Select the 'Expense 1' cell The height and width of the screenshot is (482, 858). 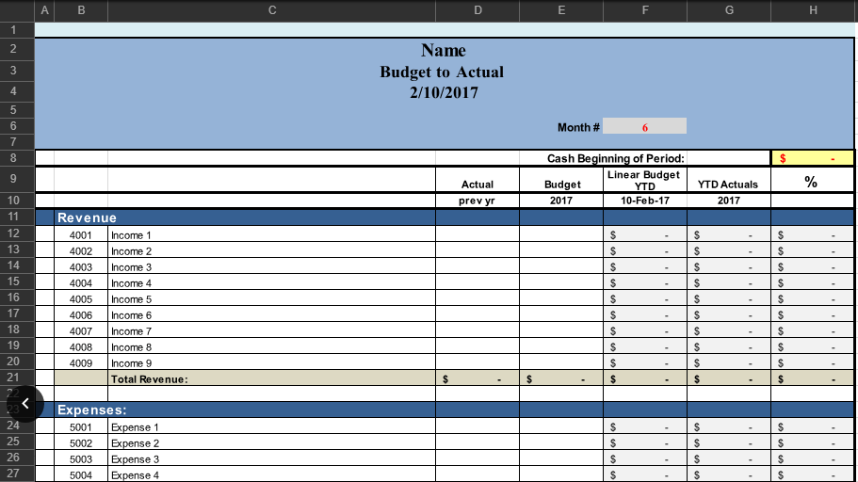[x=272, y=427]
